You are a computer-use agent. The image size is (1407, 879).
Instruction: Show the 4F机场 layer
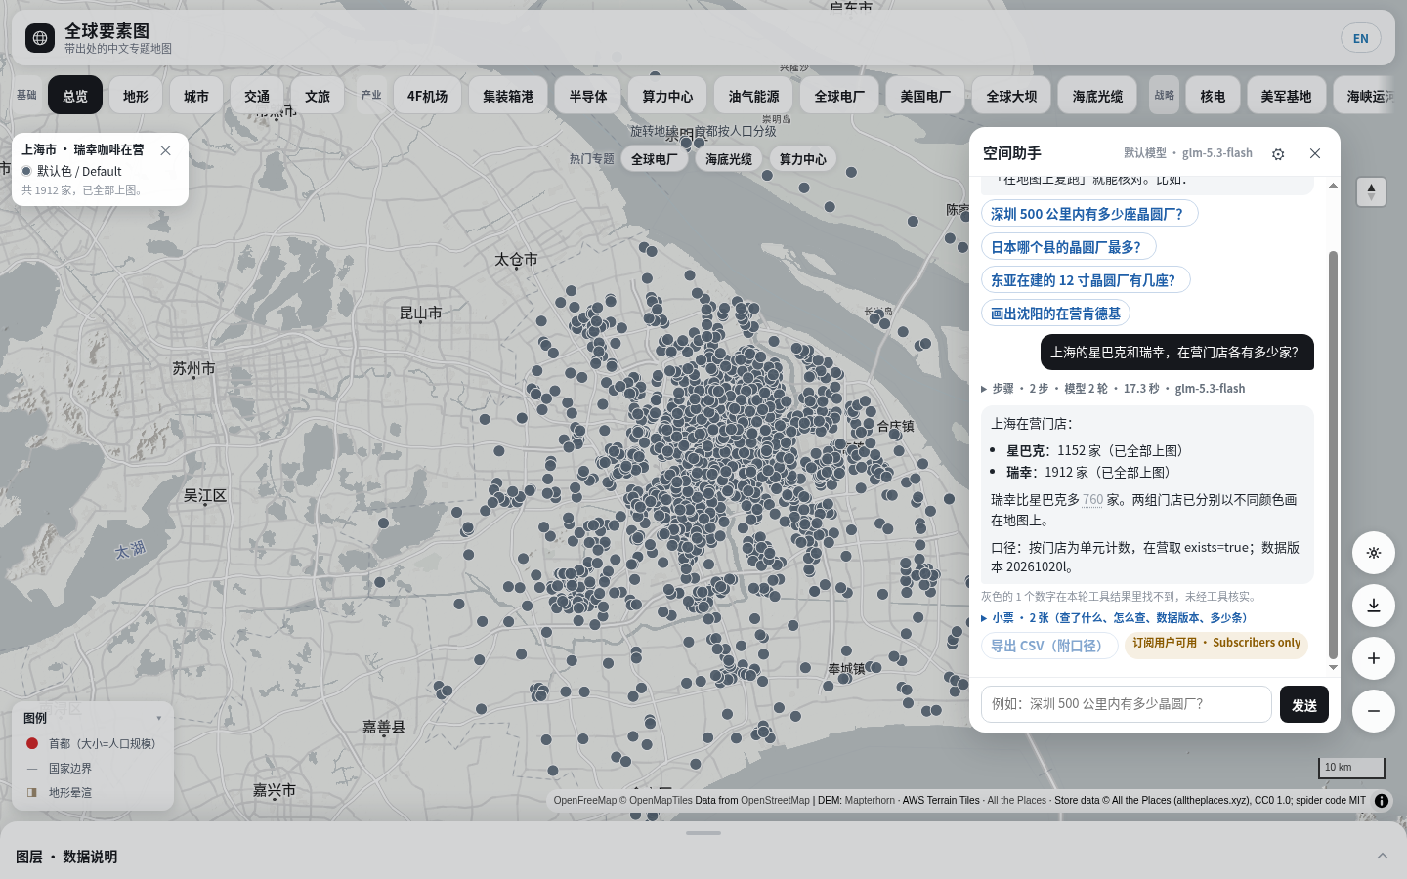pos(428,96)
